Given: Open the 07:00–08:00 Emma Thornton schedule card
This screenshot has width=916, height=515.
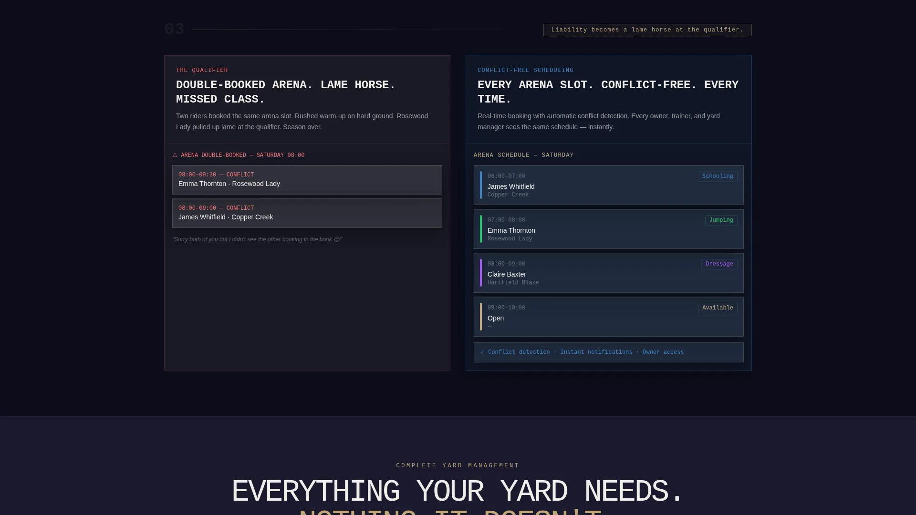Looking at the screenshot, I should (608, 229).
